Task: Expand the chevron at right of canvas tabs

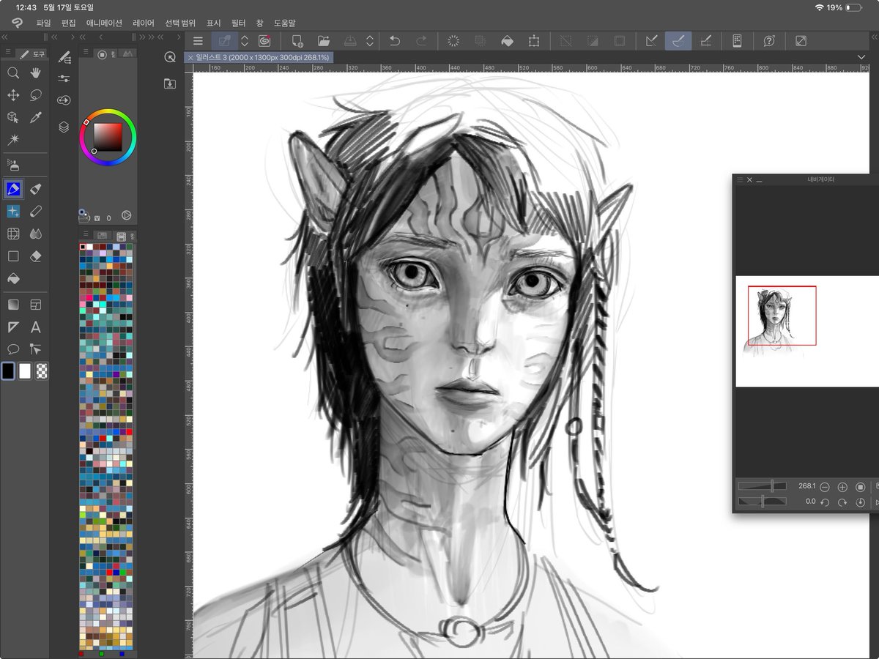Action: tap(861, 57)
